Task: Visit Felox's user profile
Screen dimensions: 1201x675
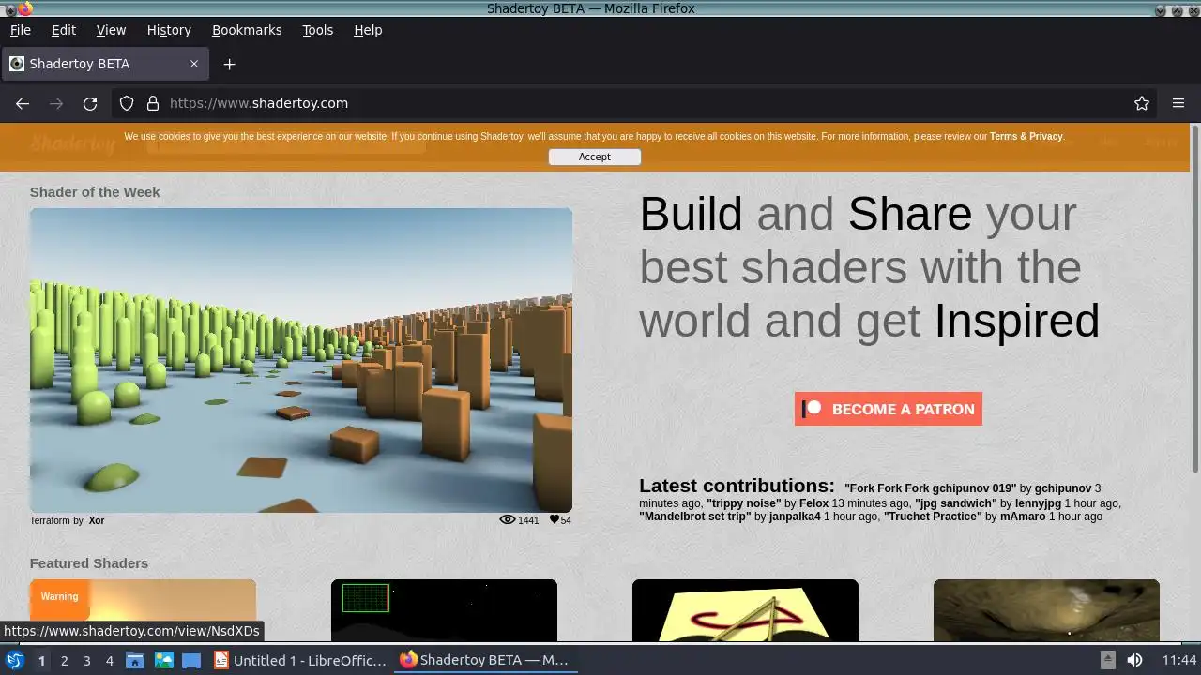Action: point(813,503)
